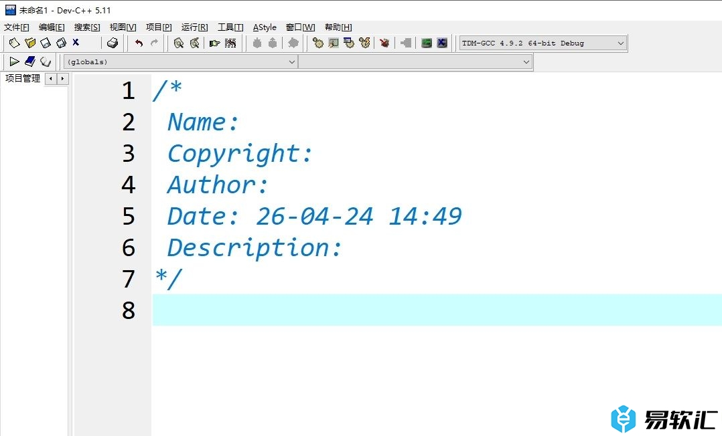Screen dimensions: 722x436
Task: Redo the last undone edit
Action: pyautogui.click(x=154, y=43)
